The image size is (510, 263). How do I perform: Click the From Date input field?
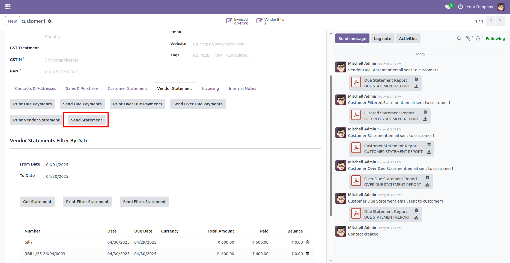57,164
